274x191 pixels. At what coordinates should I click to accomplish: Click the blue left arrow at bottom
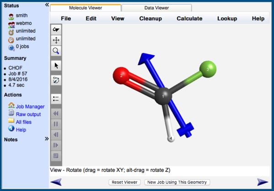click(x=56, y=182)
